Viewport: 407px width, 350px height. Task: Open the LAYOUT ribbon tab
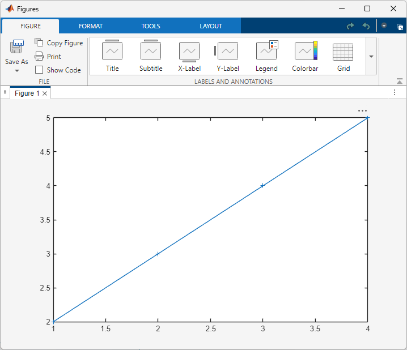pos(211,26)
